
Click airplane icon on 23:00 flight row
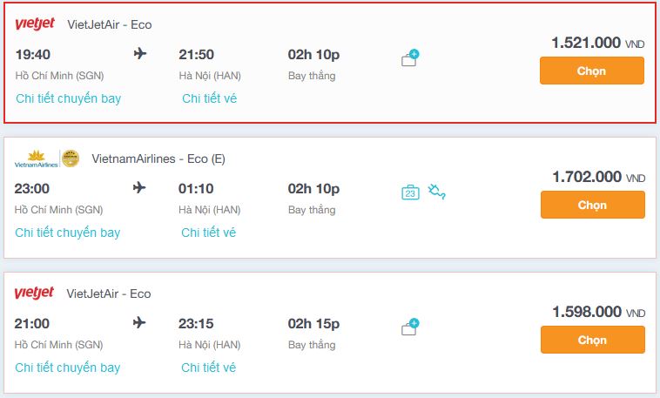[139, 187]
